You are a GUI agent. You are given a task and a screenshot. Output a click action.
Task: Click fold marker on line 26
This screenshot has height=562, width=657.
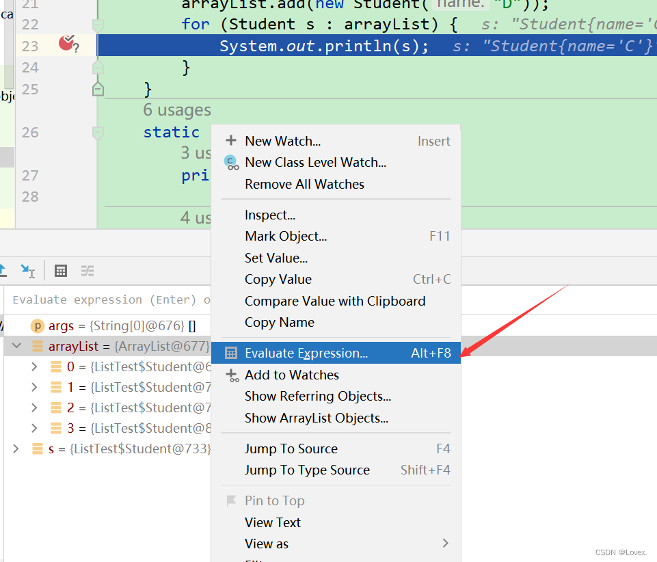click(x=98, y=133)
